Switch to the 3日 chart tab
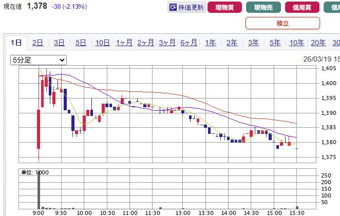 click(x=59, y=43)
